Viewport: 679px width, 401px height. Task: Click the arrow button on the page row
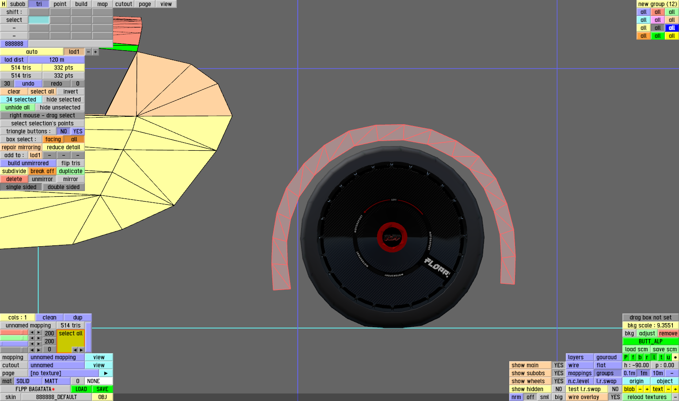pos(106,373)
